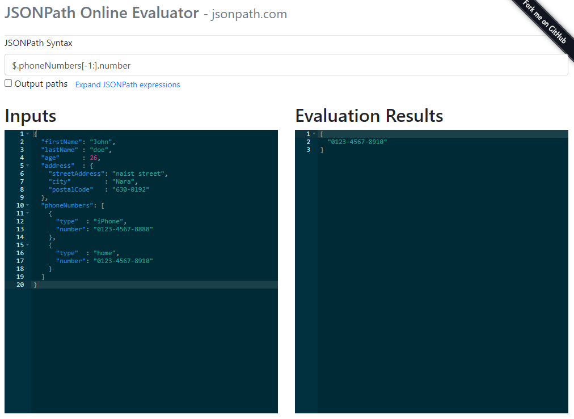Select the age value 26
This screenshot has height=419, width=574.
[94, 157]
